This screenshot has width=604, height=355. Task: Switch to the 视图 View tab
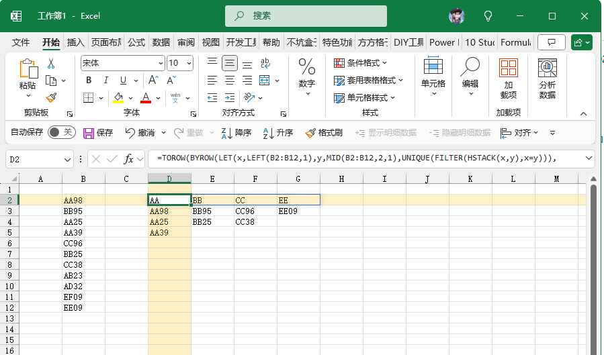[211, 42]
